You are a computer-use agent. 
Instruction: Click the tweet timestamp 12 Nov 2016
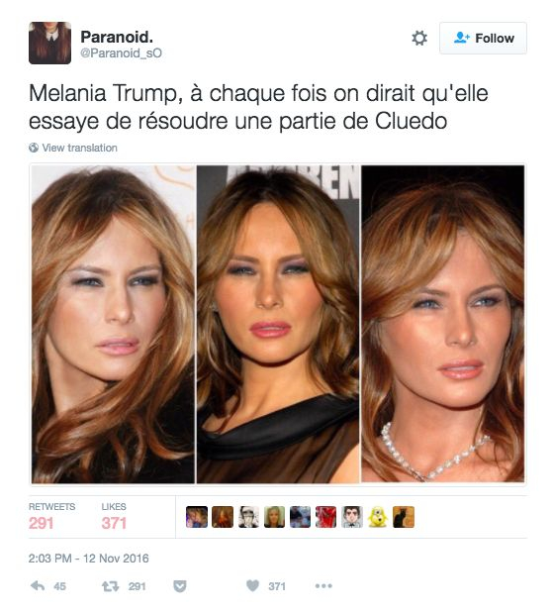89,558
